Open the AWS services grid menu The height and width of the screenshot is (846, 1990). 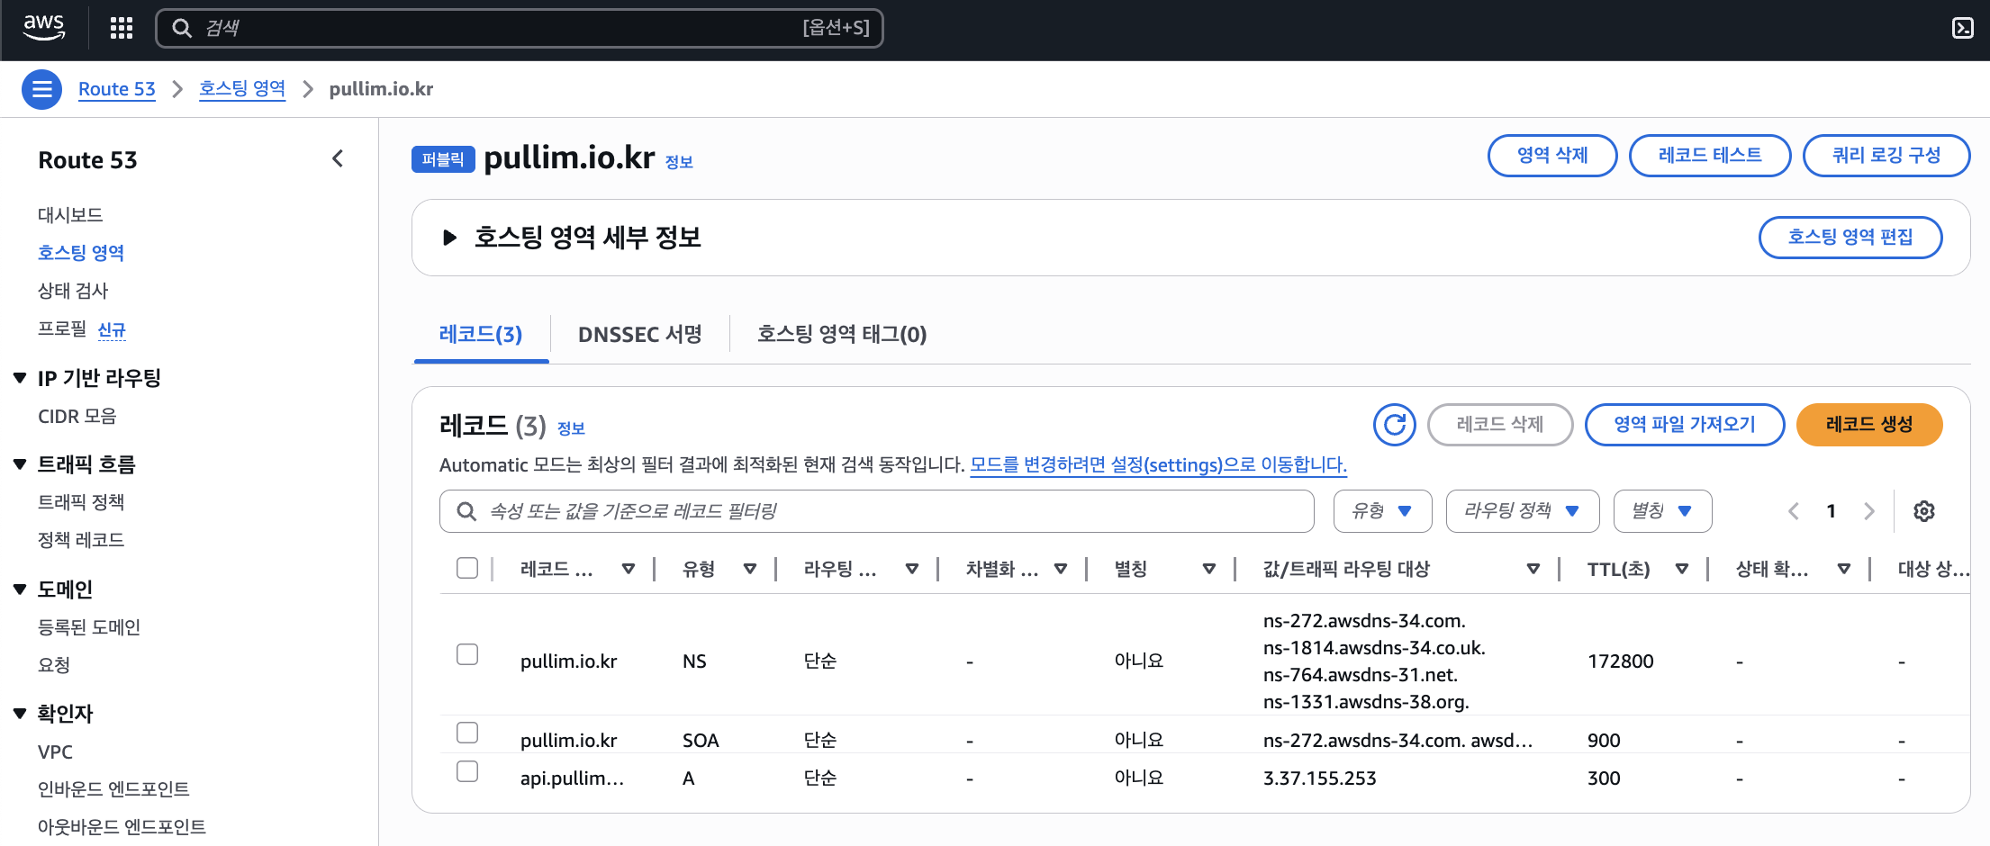click(122, 28)
